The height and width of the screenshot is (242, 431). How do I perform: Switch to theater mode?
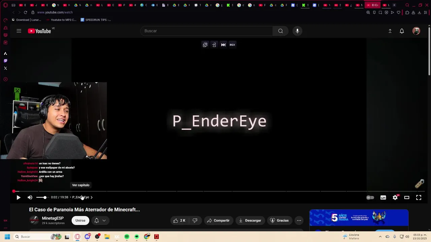point(407,198)
